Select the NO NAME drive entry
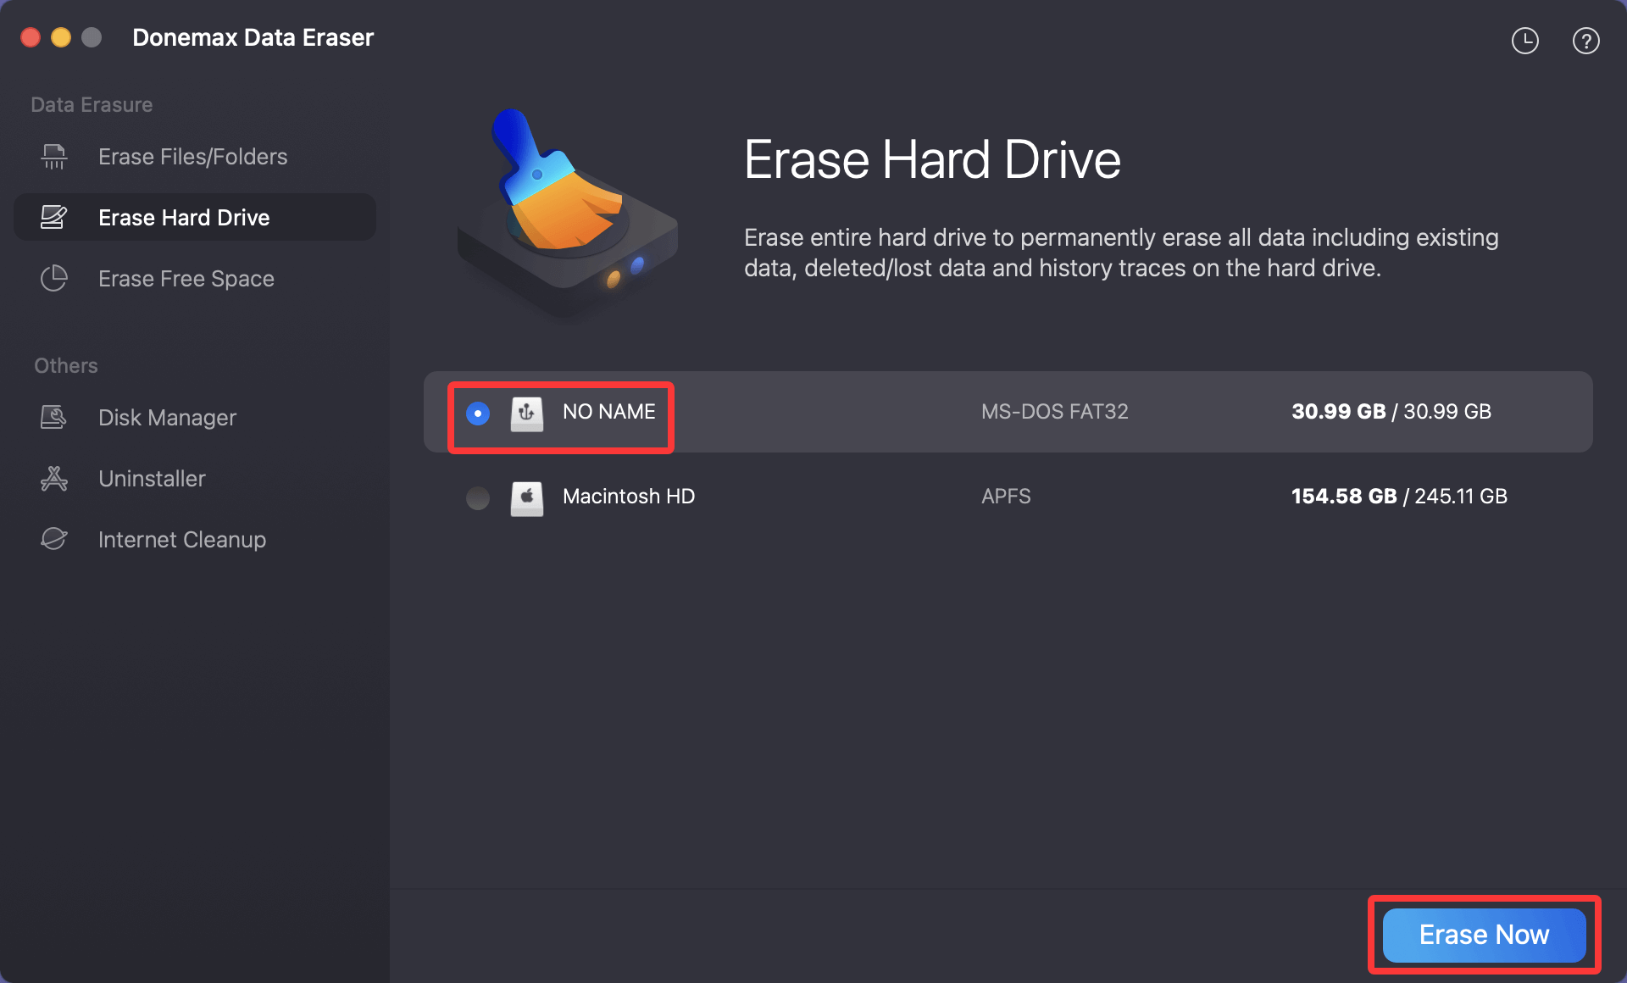Viewport: 1627px width, 983px height. (x=609, y=412)
